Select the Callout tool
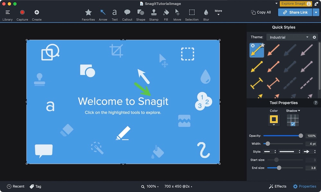This screenshot has width=321, height=192. tap(127, 15)
